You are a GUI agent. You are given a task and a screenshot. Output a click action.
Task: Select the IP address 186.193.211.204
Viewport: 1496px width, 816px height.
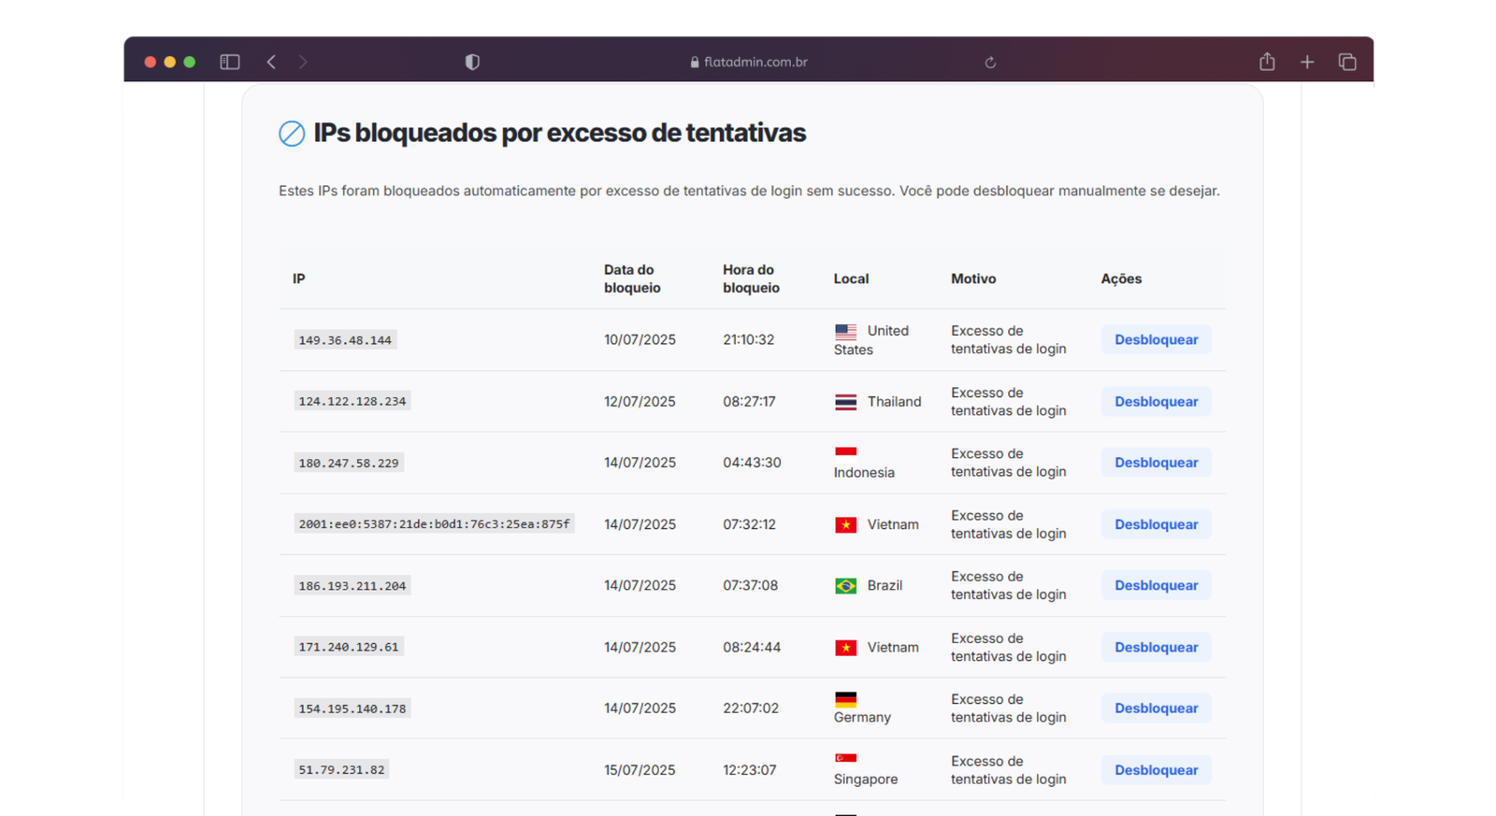point(352,586)
